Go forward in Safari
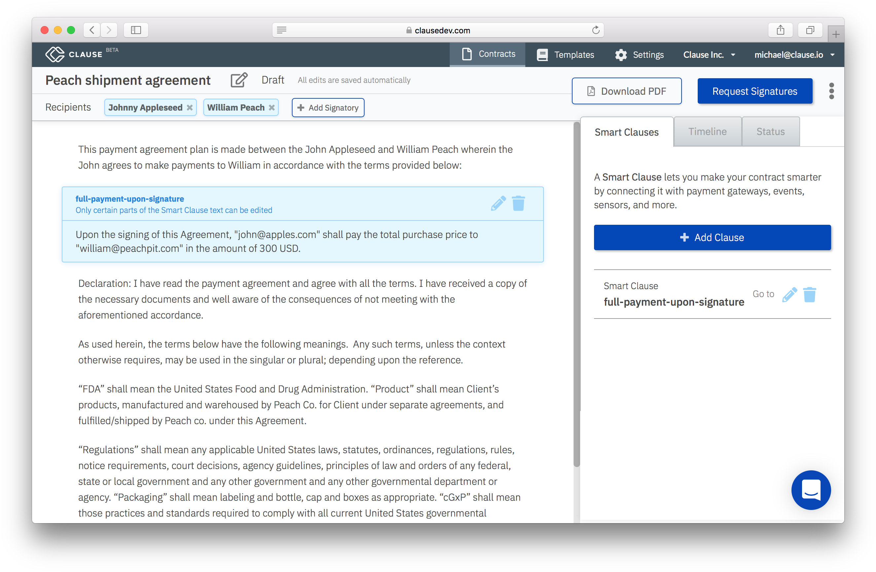 [109, 30]
